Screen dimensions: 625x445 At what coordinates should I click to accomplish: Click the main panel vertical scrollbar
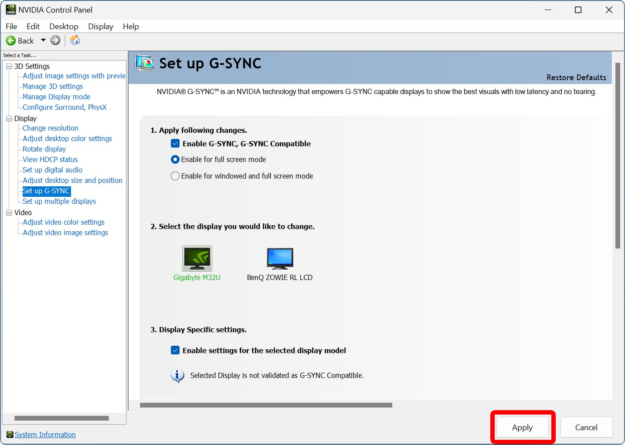tap(618, 155)
